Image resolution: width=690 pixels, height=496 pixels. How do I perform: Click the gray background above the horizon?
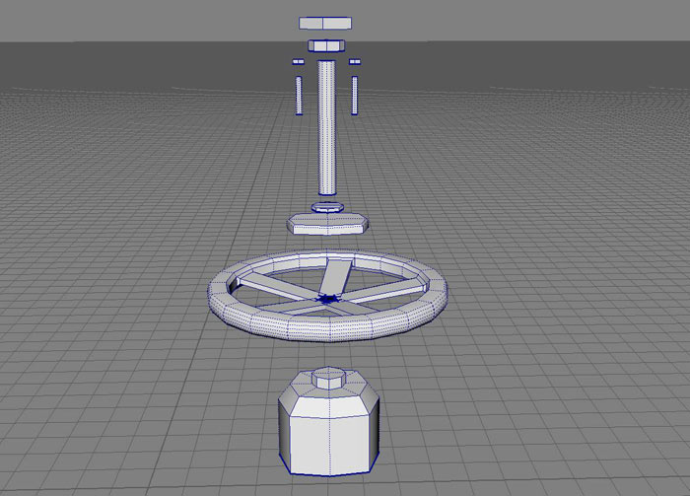(x=542, y=20)
